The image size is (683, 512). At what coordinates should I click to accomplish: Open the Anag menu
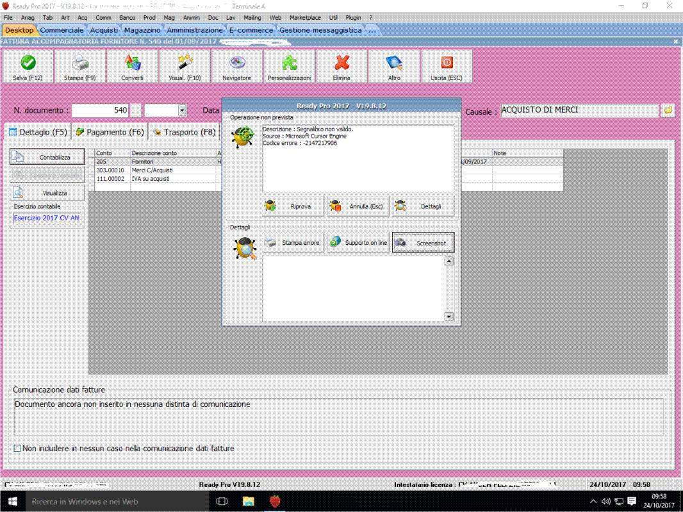pos(28,17)
